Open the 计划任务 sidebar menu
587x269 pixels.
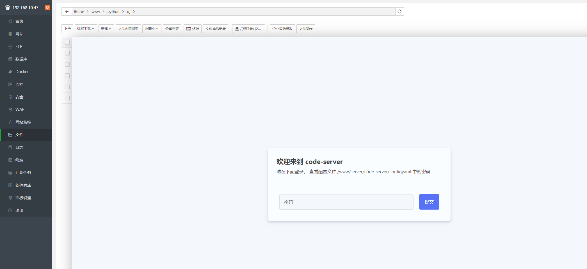(26, 173)
